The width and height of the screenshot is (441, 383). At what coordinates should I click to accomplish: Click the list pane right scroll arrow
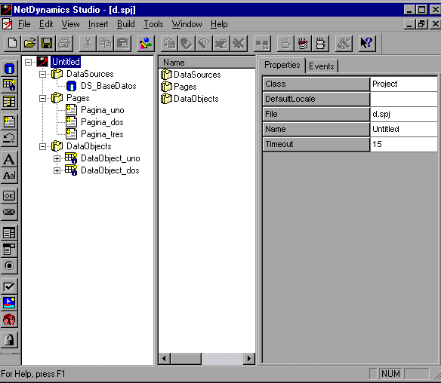(x=249, y=359)
